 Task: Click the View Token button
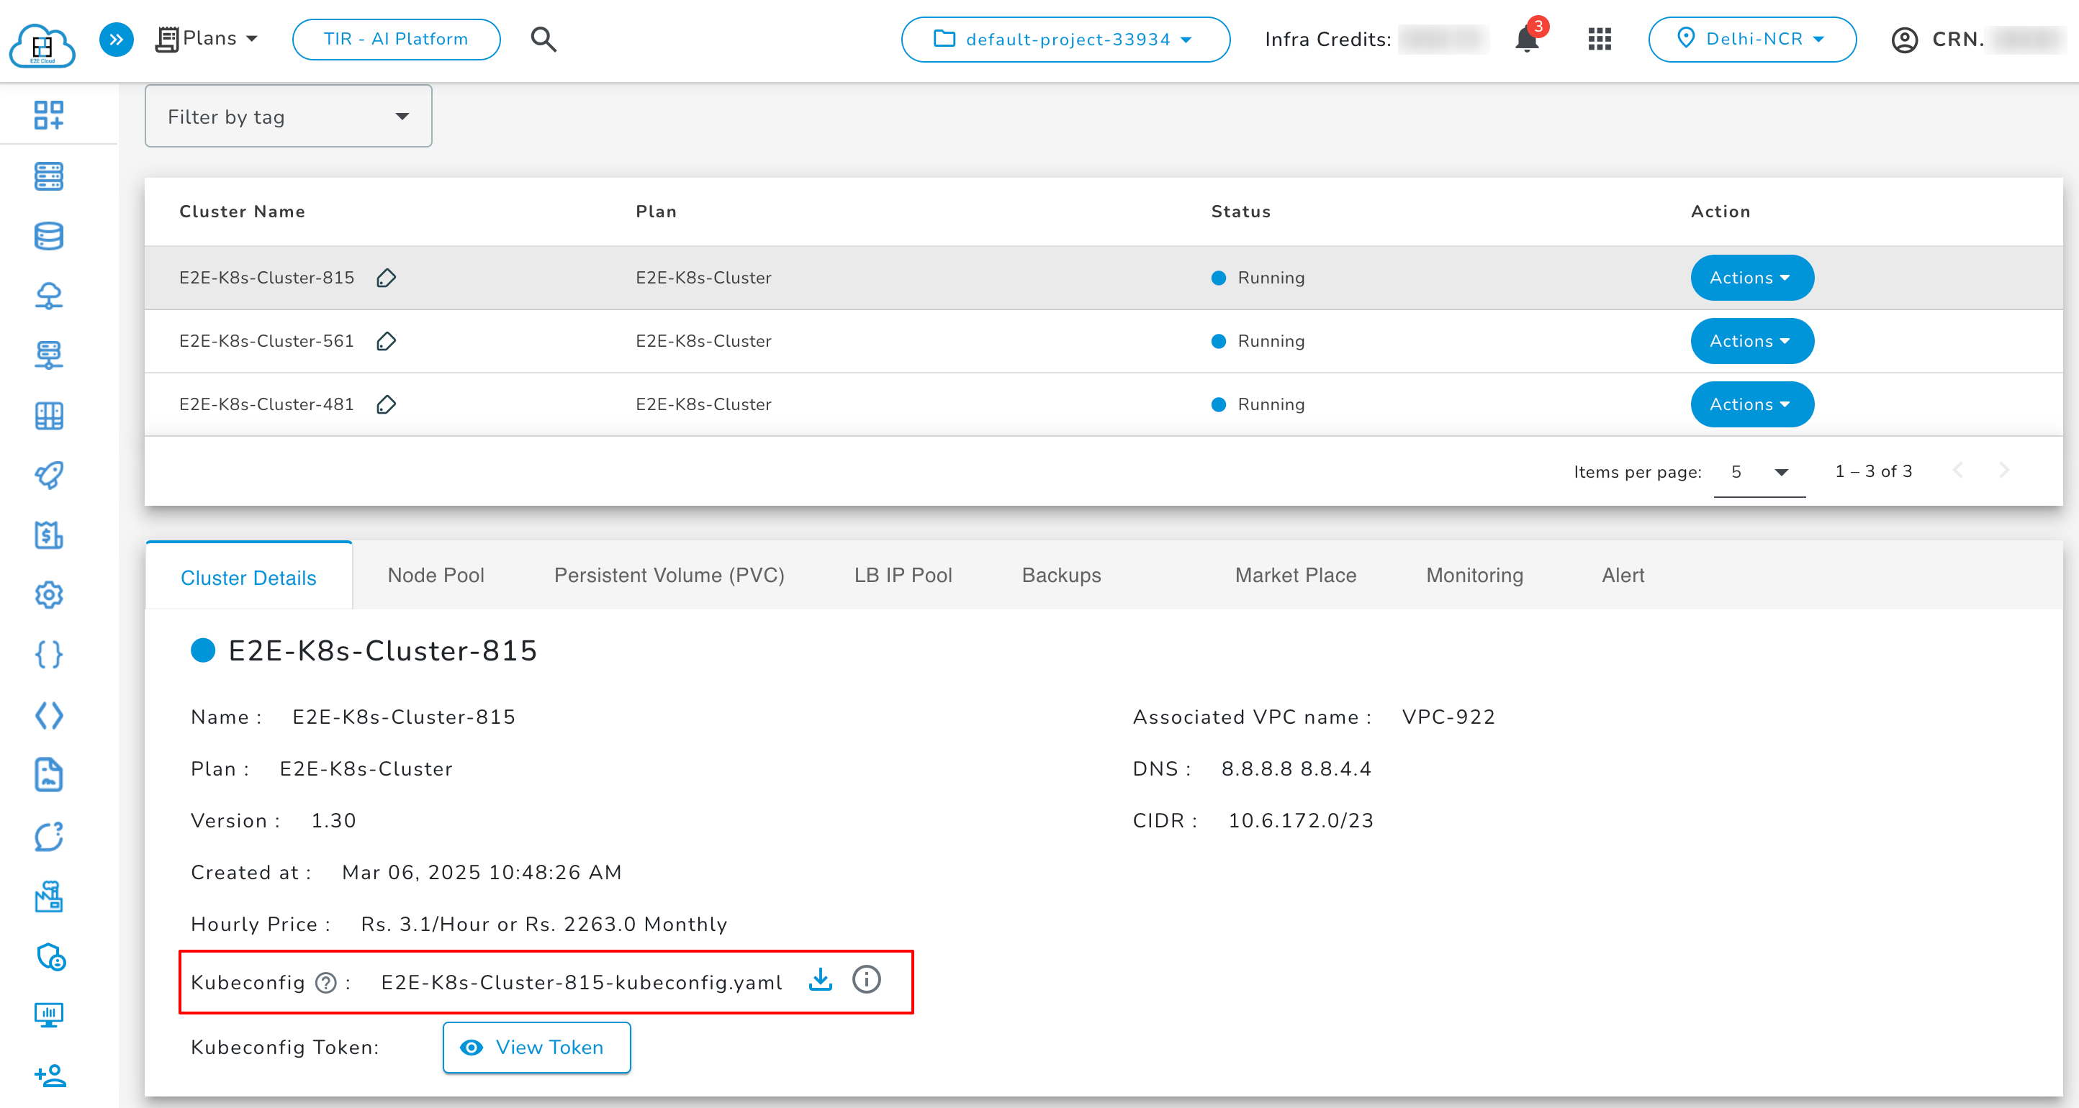[536, 1047]
